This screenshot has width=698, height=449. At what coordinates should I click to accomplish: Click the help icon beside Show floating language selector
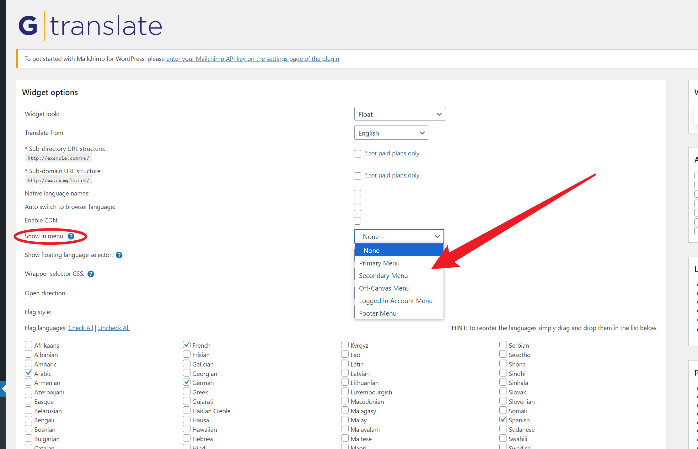pos(119,255)
